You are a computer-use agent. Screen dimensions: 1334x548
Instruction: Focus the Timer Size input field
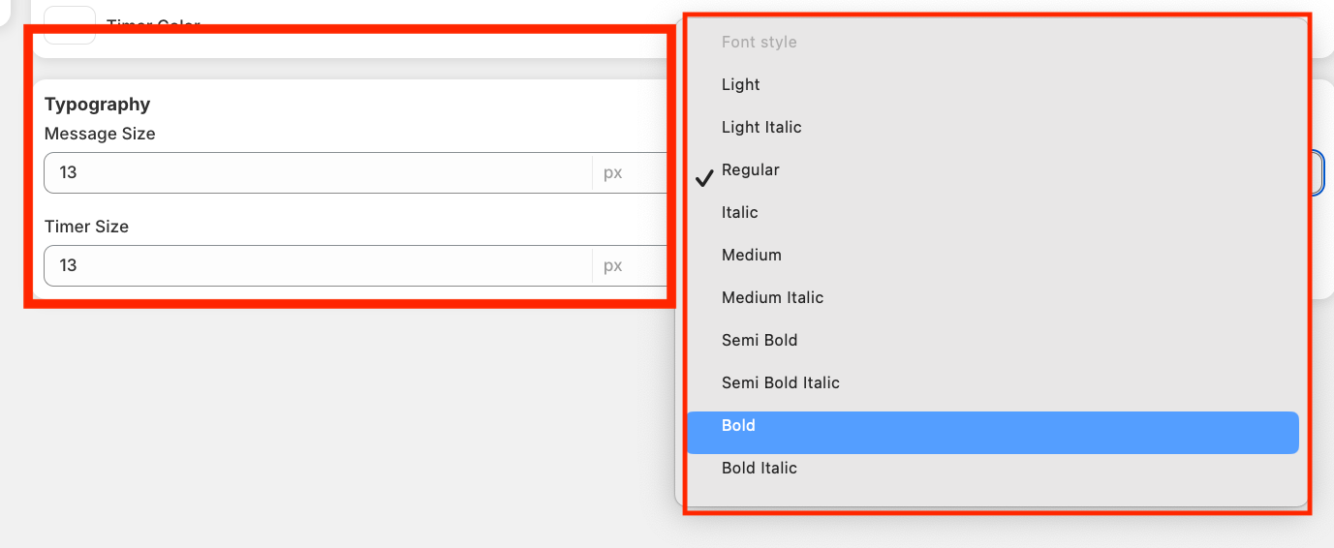[318, 266]
